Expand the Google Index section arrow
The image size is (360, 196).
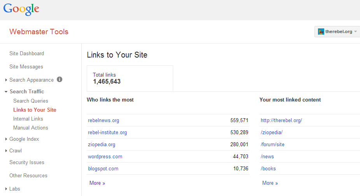click(x=6, y=139)
